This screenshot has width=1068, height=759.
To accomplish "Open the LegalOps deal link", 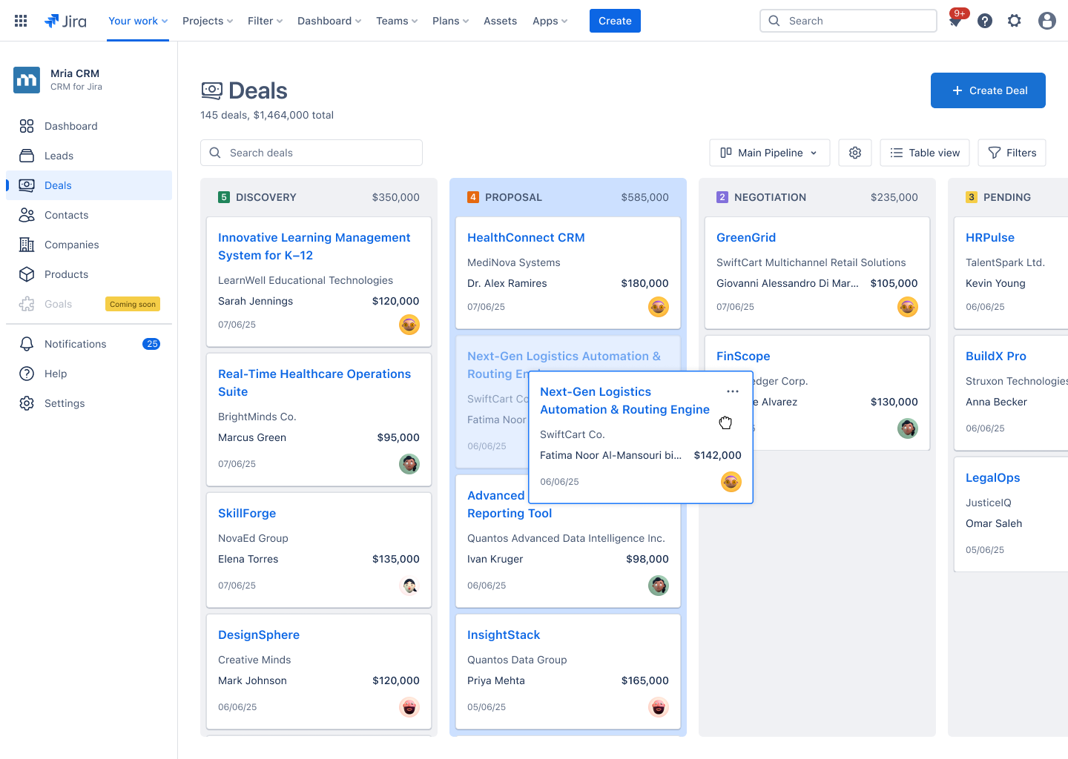I will 993,477.
